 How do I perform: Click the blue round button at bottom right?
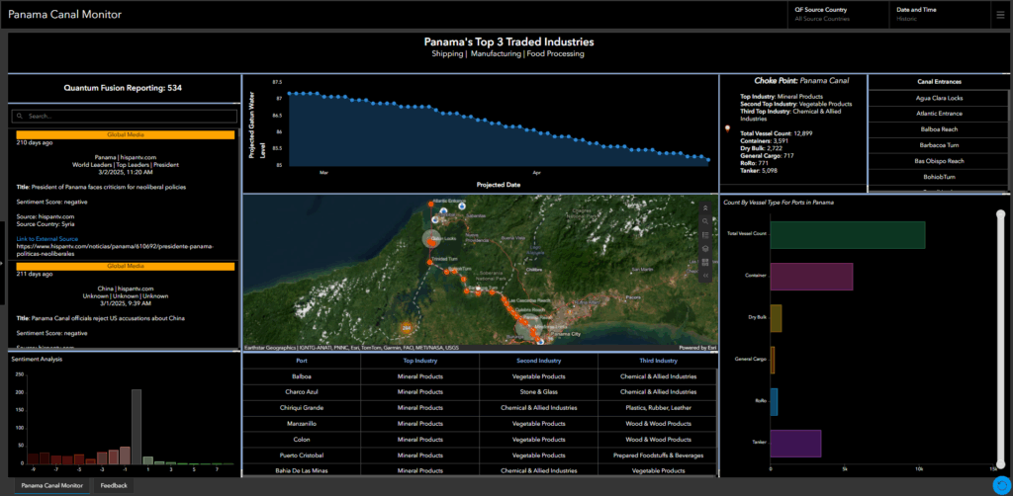click(1001, 485)
